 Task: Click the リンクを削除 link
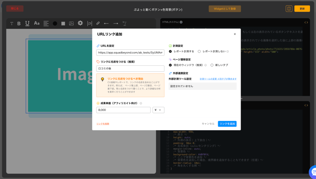pos(103,124)
